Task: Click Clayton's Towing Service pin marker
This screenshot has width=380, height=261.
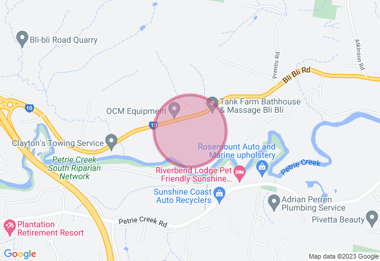Action: point(112,142)
